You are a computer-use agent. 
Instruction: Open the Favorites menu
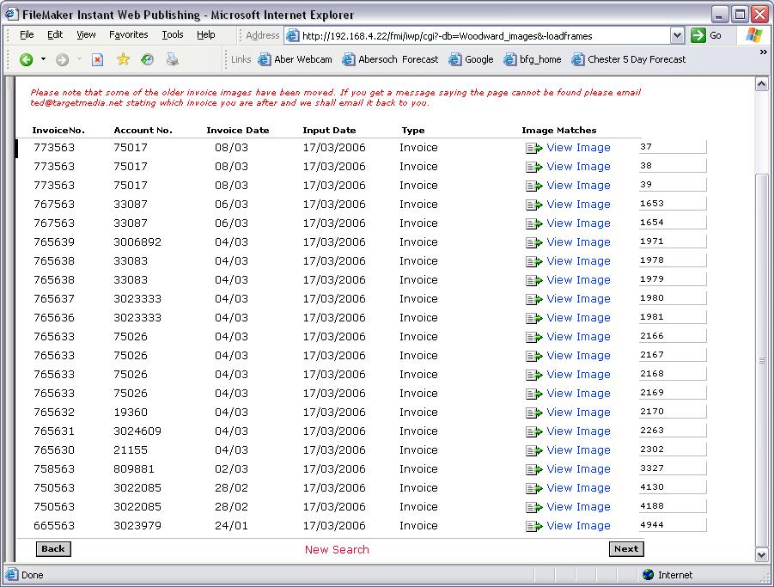pyautogui.click(x=128, y=35)
